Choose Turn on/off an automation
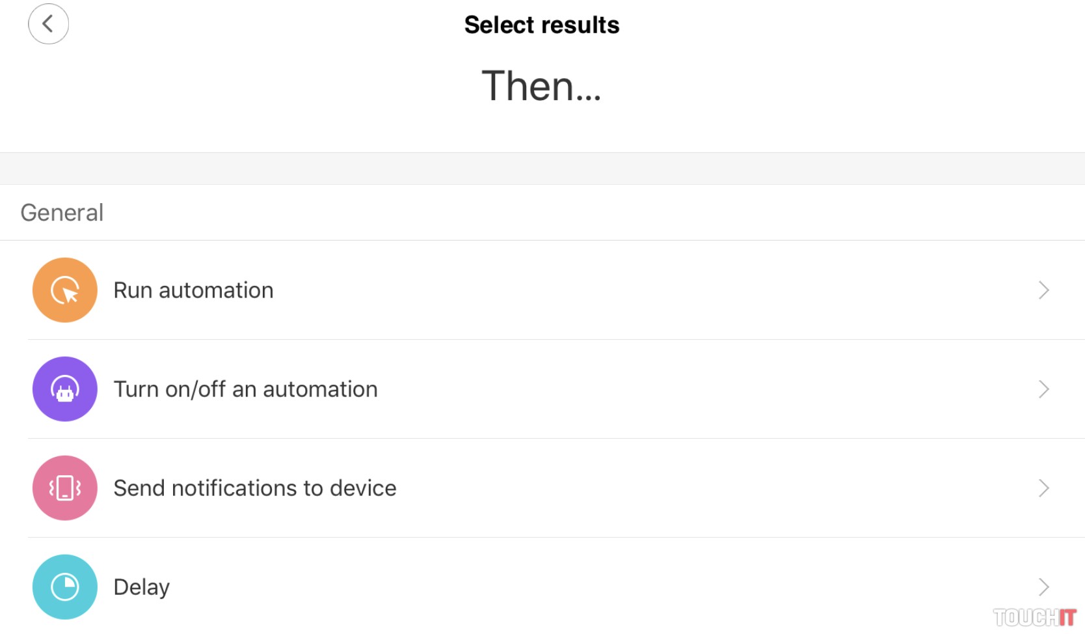 pyautogui.click(x=245, y=389)
